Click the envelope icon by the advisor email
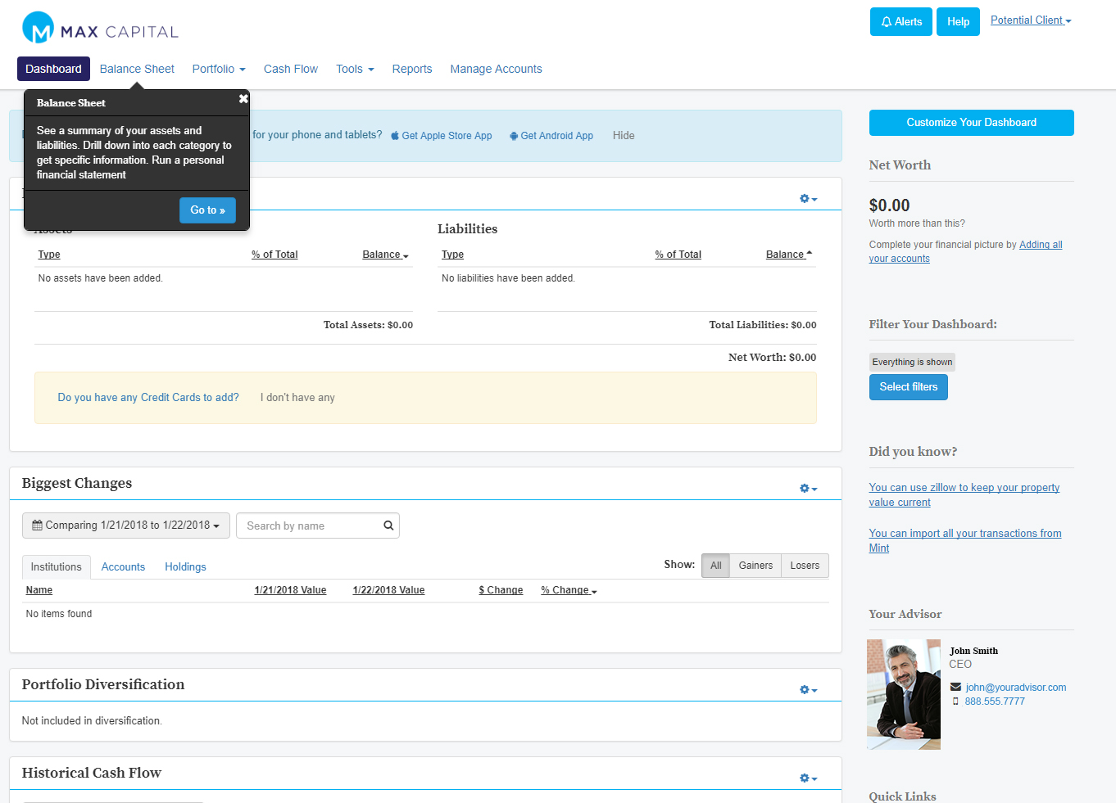The image size is (1116, 803). 955,688
